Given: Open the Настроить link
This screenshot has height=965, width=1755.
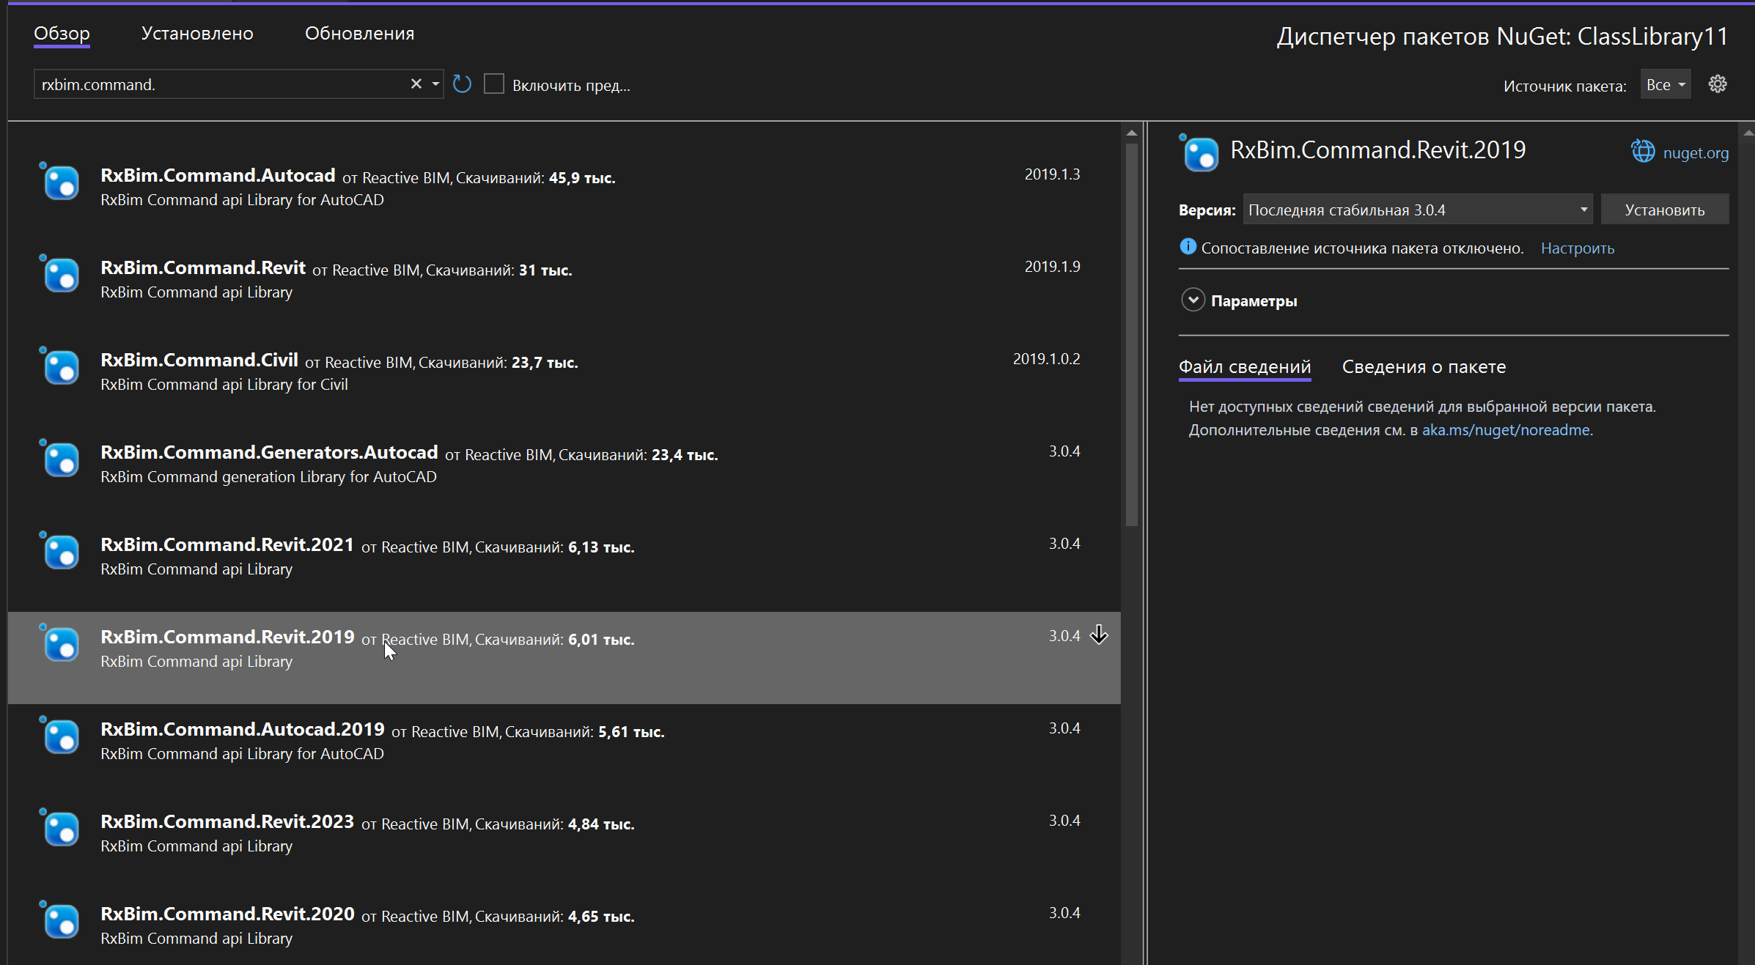Looking at the screenshot, I should coord(1577,248).
